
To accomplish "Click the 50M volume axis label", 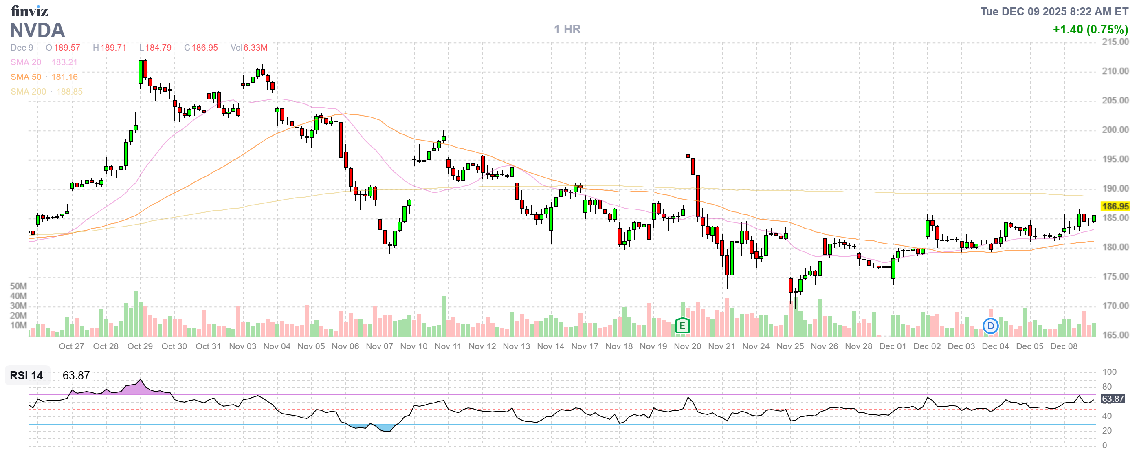I will point(18,286).
